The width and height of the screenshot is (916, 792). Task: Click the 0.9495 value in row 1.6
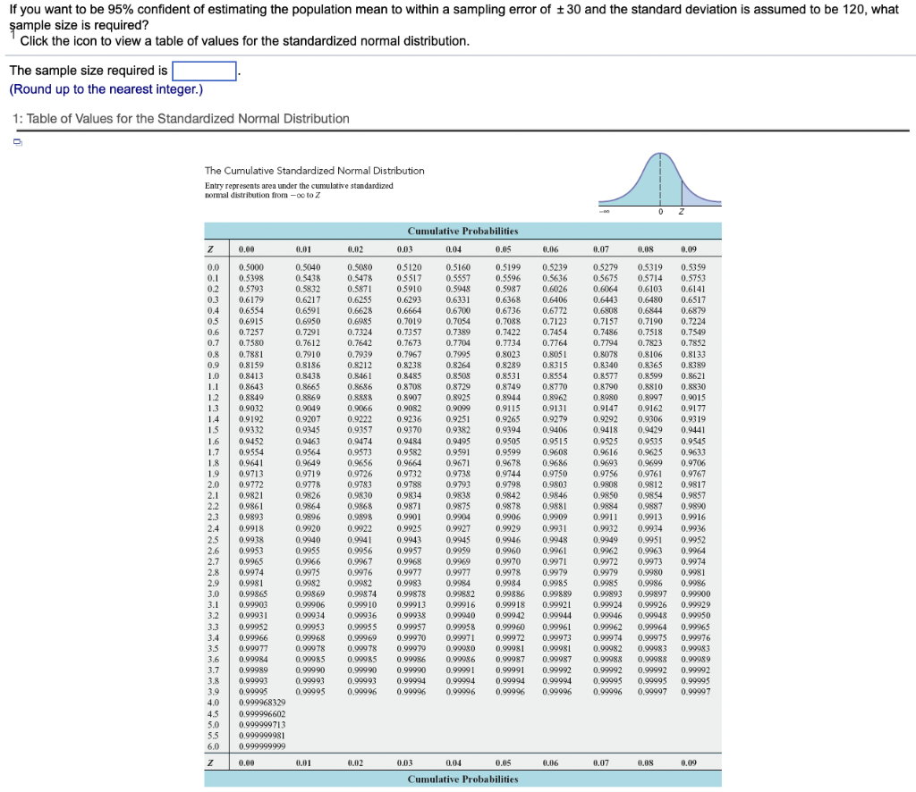(x=458, y=442)
